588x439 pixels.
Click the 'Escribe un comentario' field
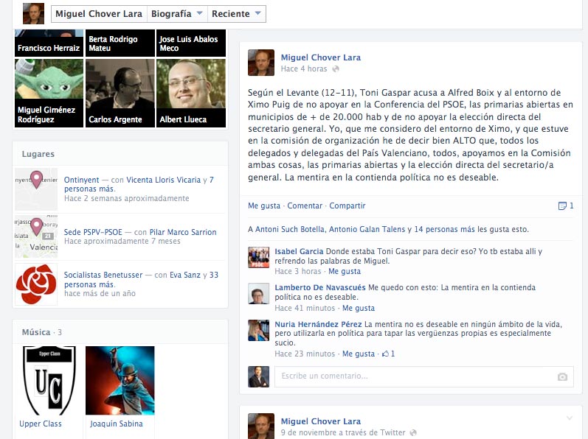[x=423, y=376]
